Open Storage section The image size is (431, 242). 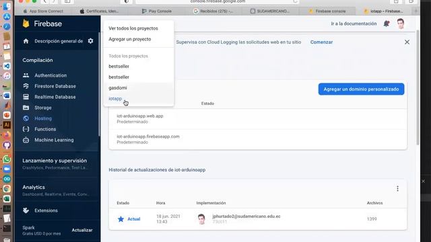[43, 108]
